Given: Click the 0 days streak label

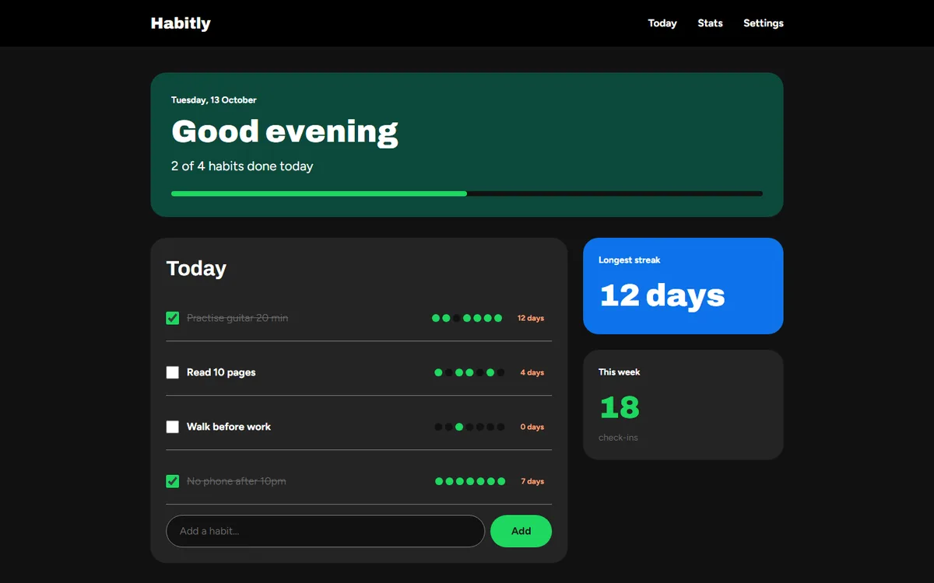Looking at the screenshot, I should tap(532, 427).
